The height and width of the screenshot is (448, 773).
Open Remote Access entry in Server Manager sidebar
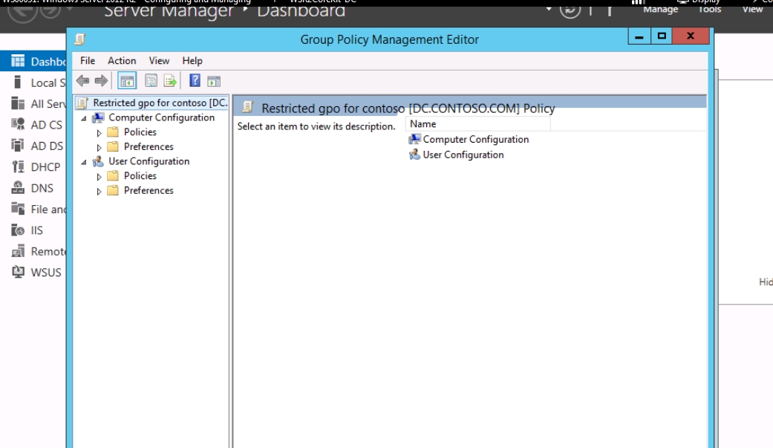click(x=39, y=252)
